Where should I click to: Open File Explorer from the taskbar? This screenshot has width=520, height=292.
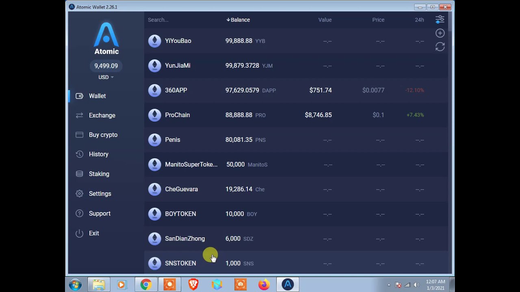(99, 285)
